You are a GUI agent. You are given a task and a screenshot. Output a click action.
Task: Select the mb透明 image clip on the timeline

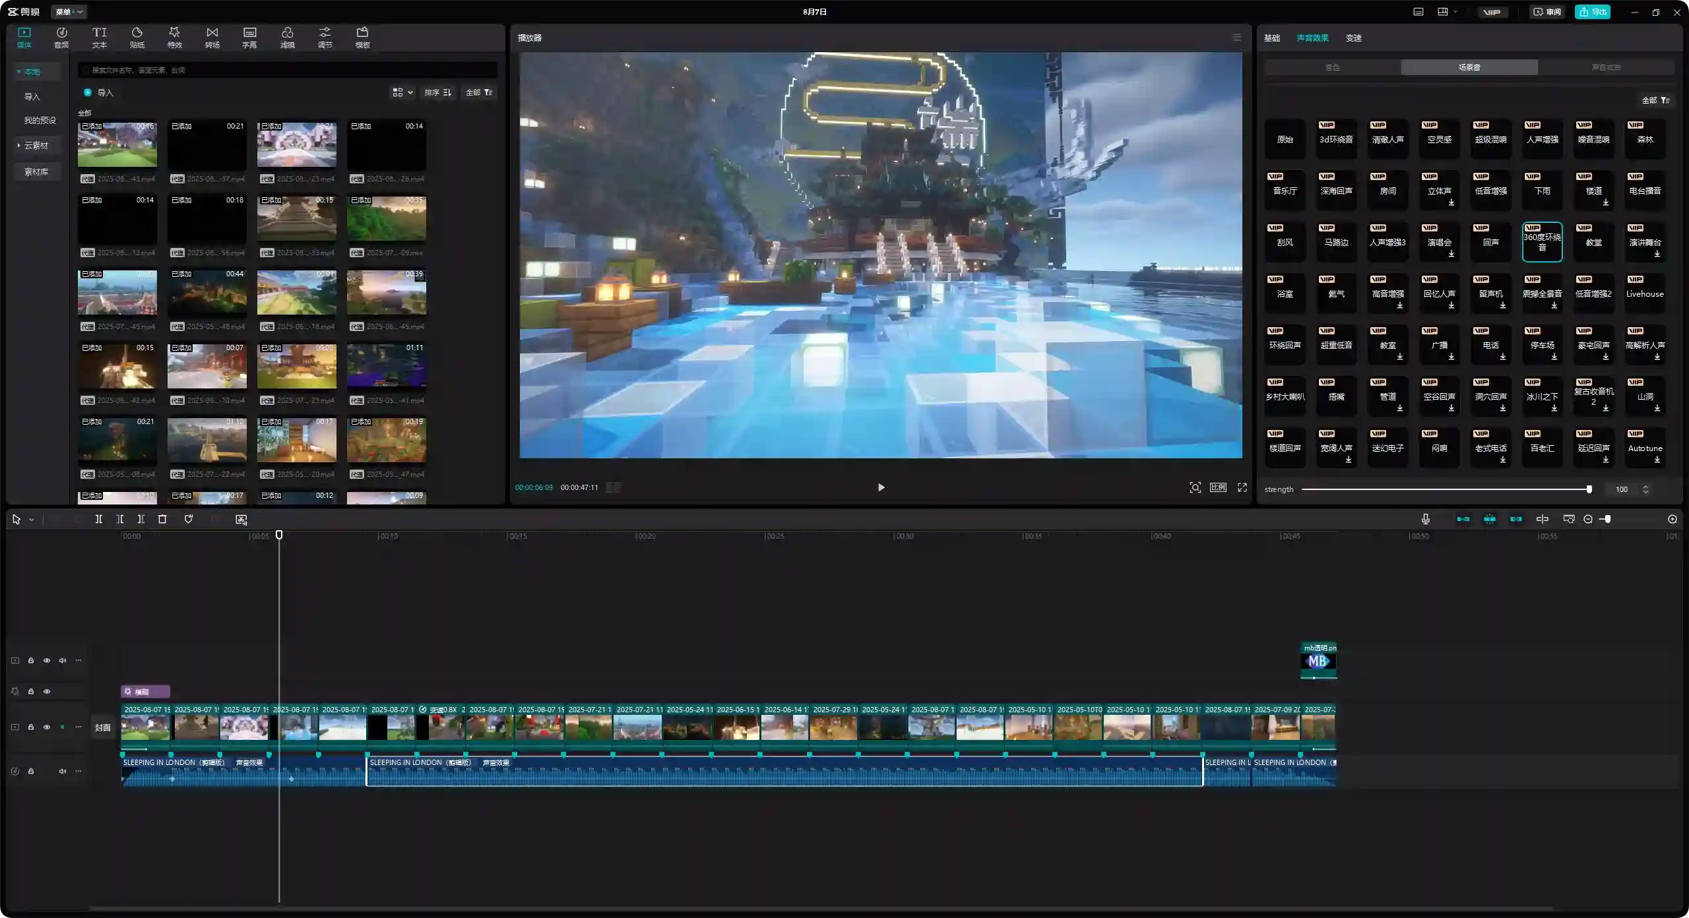point(1319,661)
